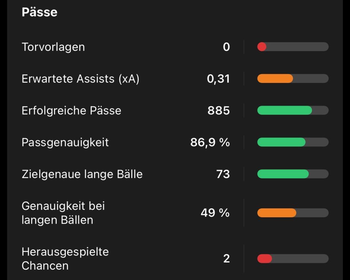Viewport: 350px width, 280px height.
Task: Click the green Passgenauigkeit progress bar
Action: tap(293, 142)
